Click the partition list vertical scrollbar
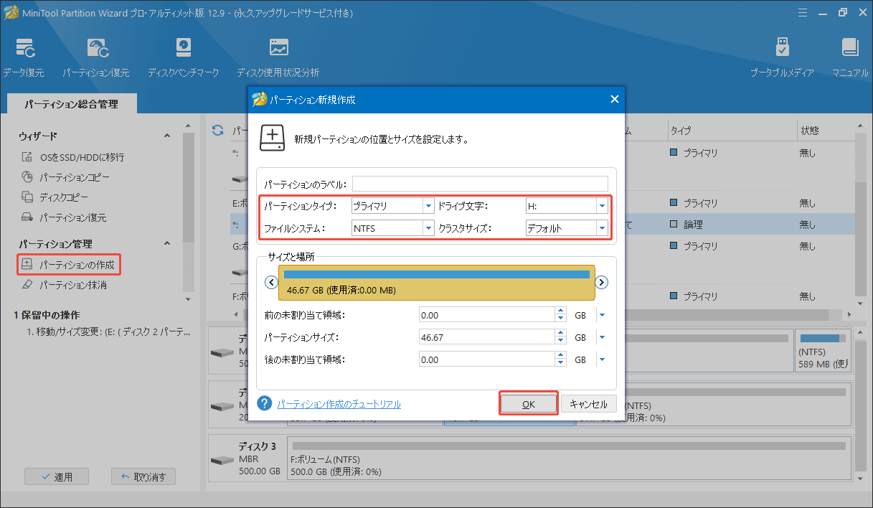The height and width of the screenshot is (508, 873). click(859, 215)
